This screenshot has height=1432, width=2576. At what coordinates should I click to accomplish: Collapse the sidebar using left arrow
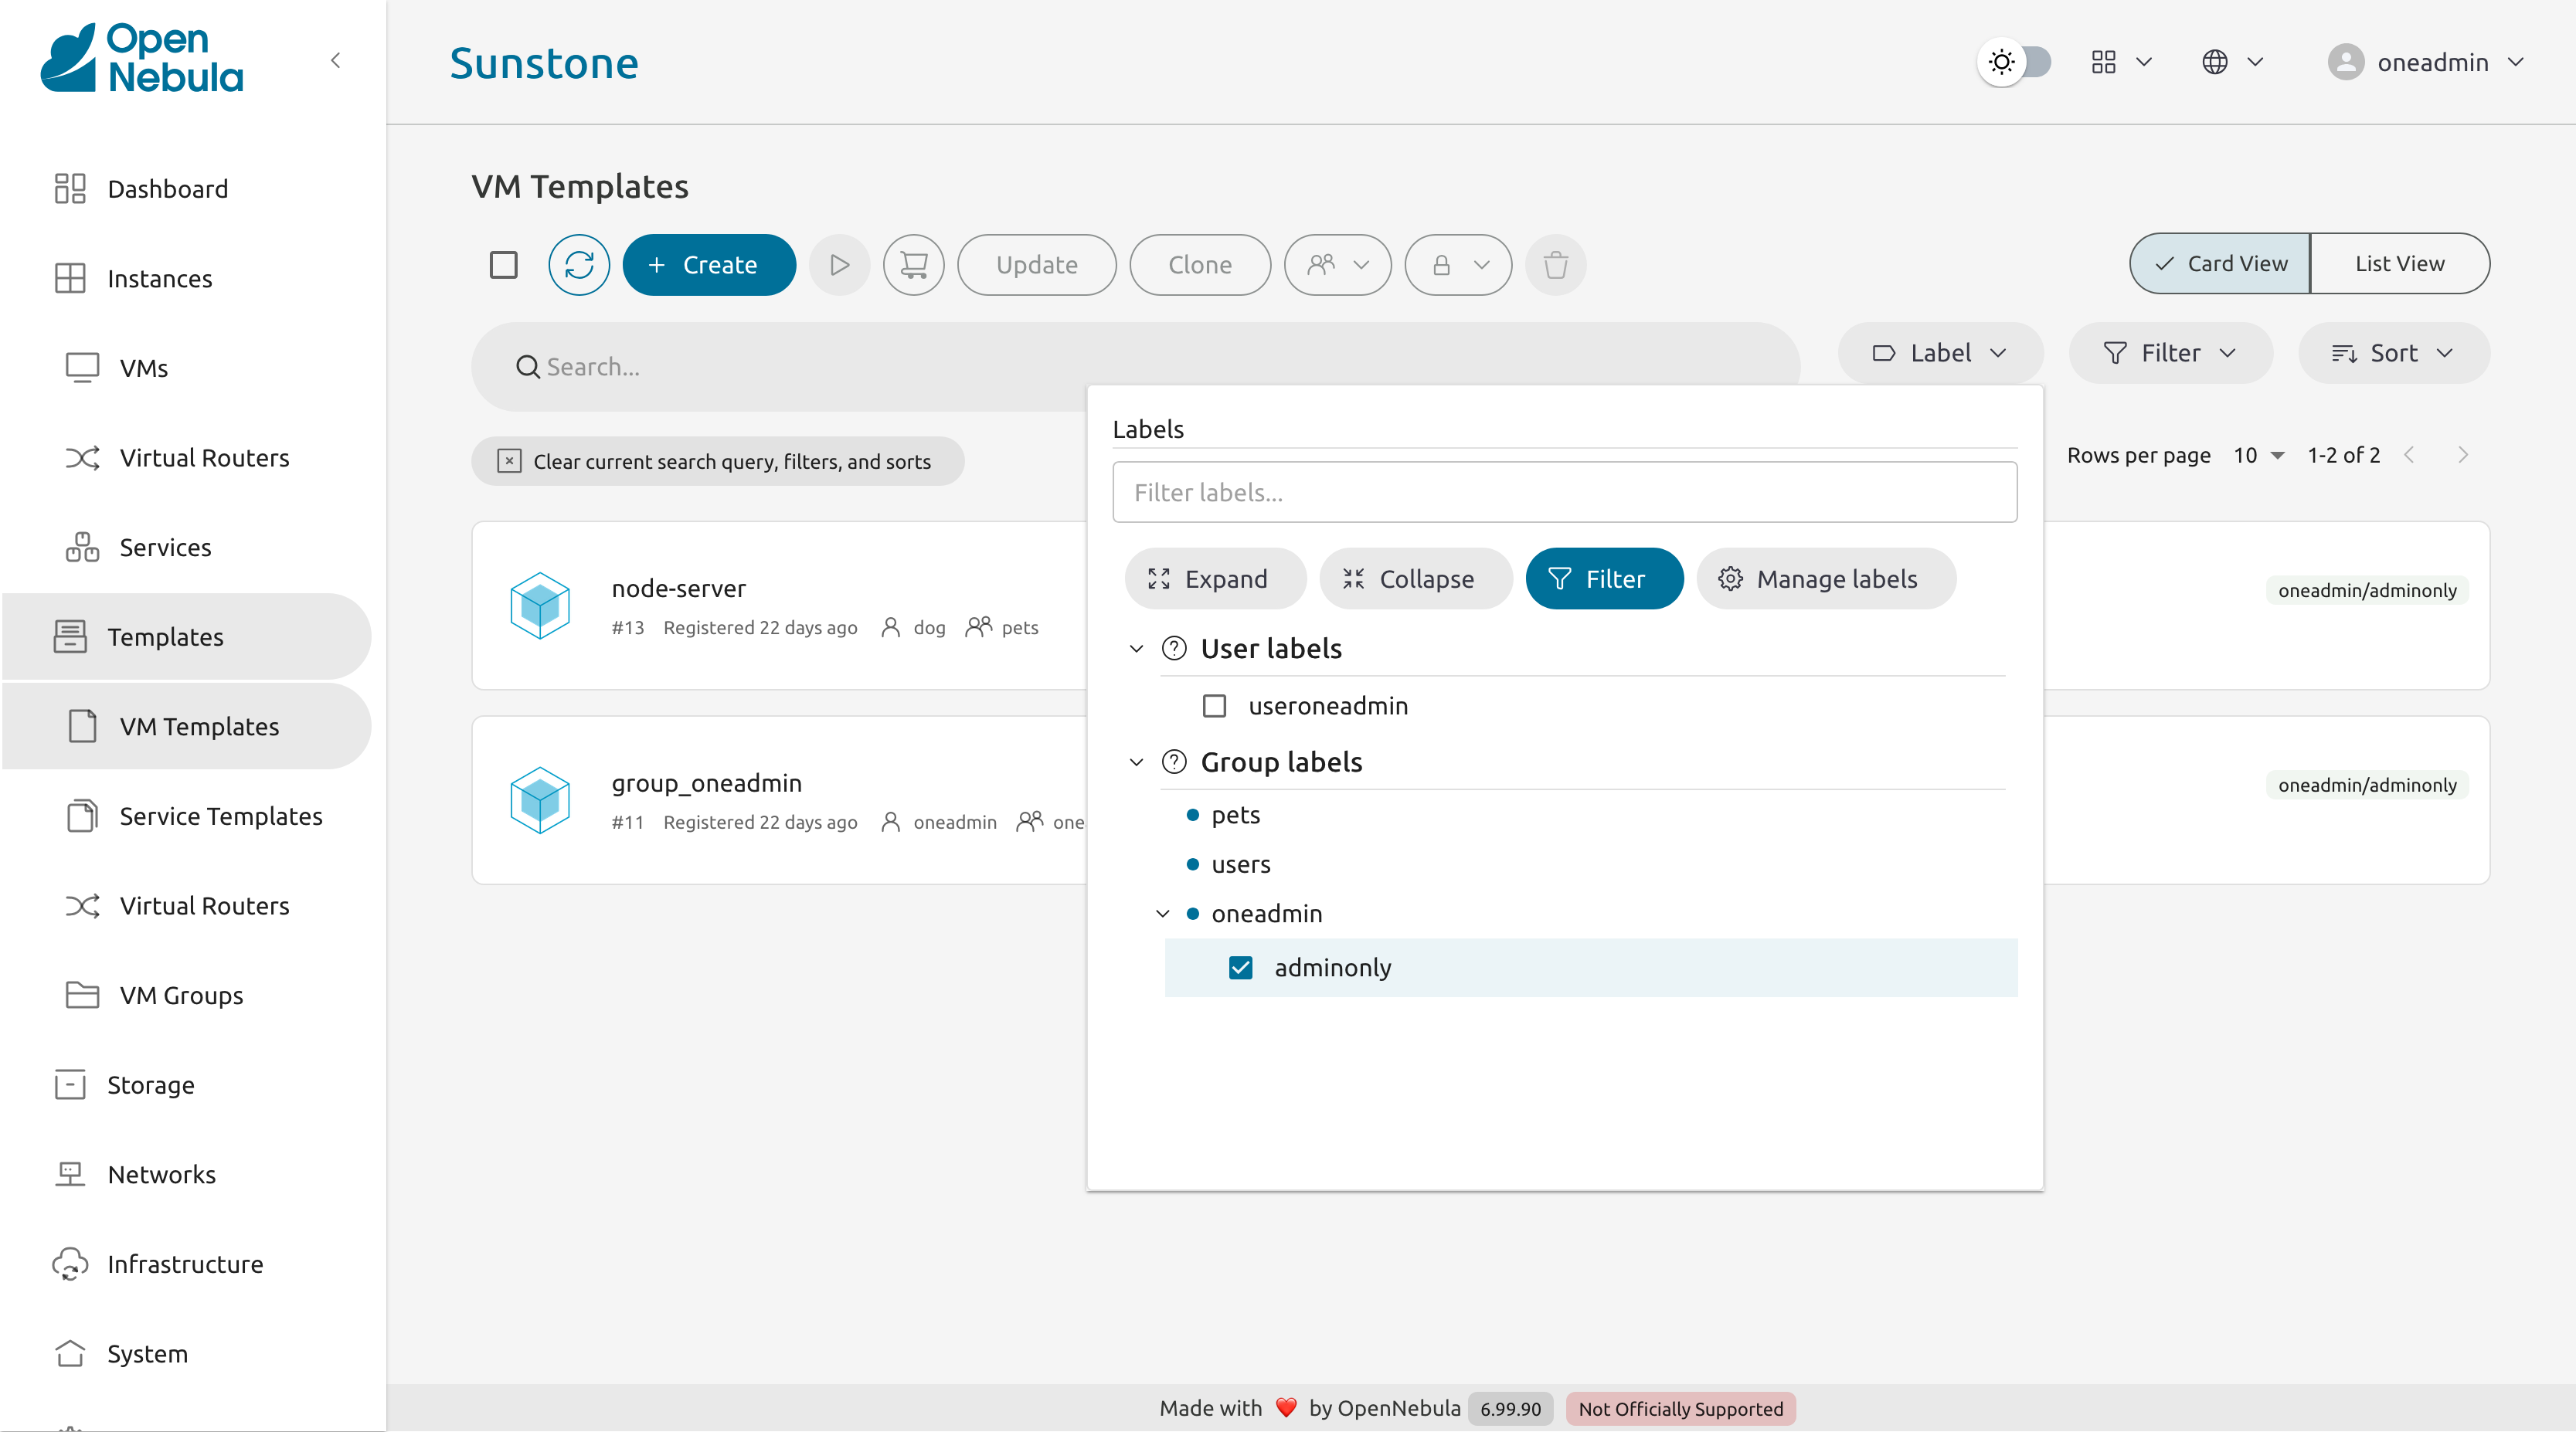[x=336, y=61]
